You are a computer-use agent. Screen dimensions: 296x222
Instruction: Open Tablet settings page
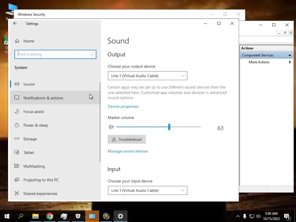point(55,153)
